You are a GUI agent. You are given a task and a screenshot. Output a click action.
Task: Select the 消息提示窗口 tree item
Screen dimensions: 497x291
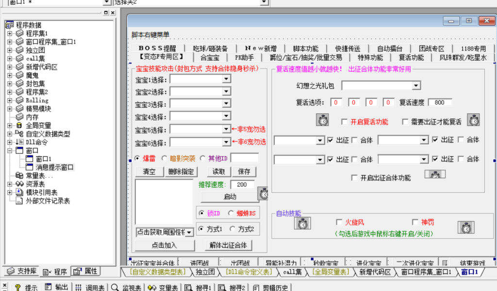[x=54, y=167]
